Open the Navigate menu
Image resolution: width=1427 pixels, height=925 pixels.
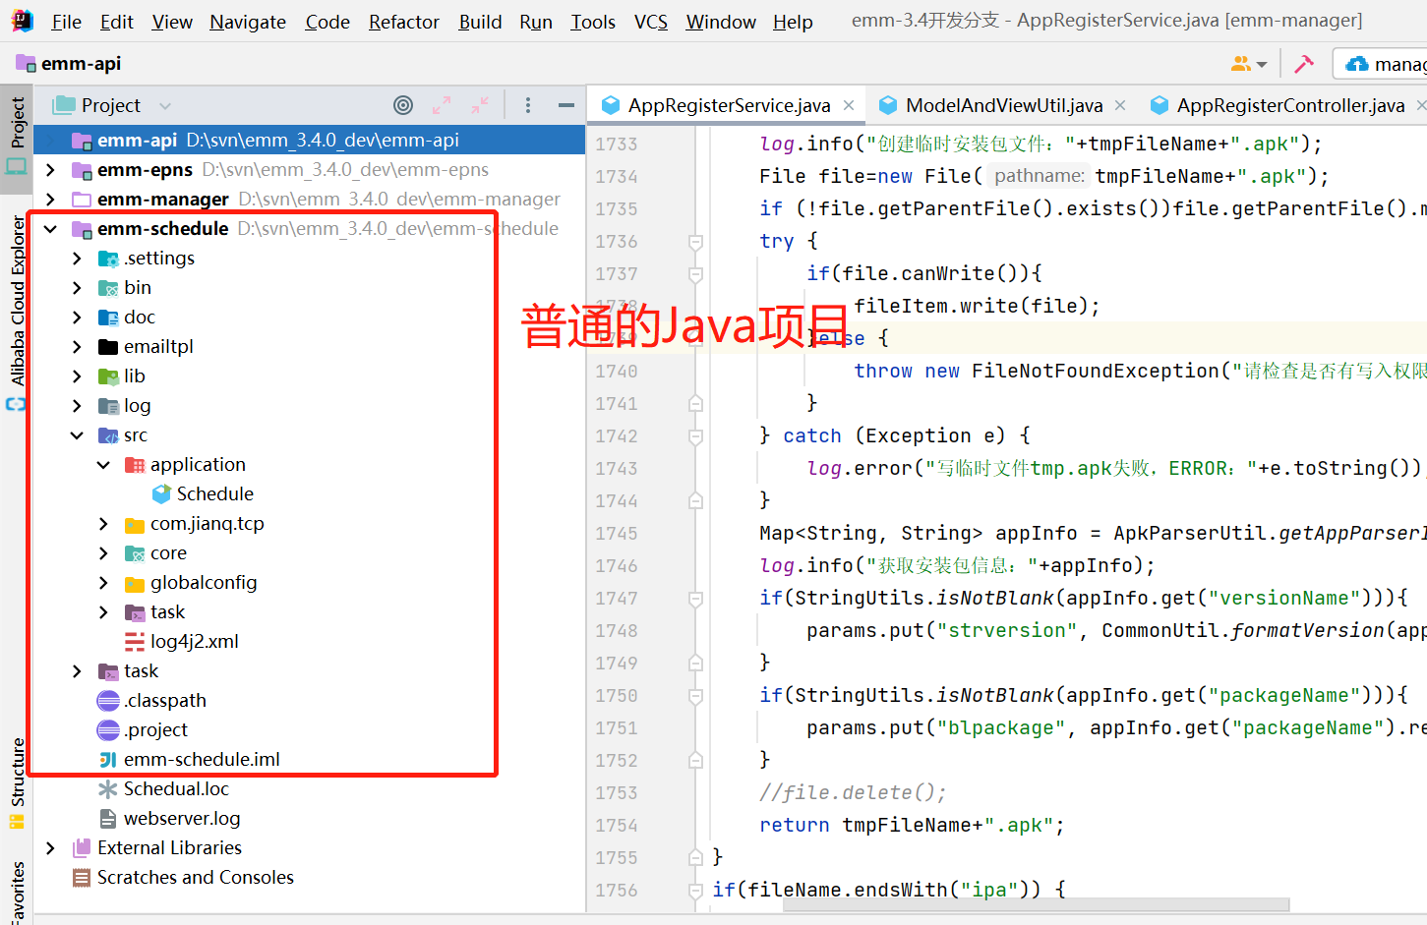coord(248,22)
